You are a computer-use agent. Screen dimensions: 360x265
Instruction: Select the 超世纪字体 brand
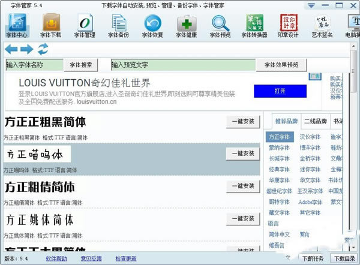(x=280, y=191)
